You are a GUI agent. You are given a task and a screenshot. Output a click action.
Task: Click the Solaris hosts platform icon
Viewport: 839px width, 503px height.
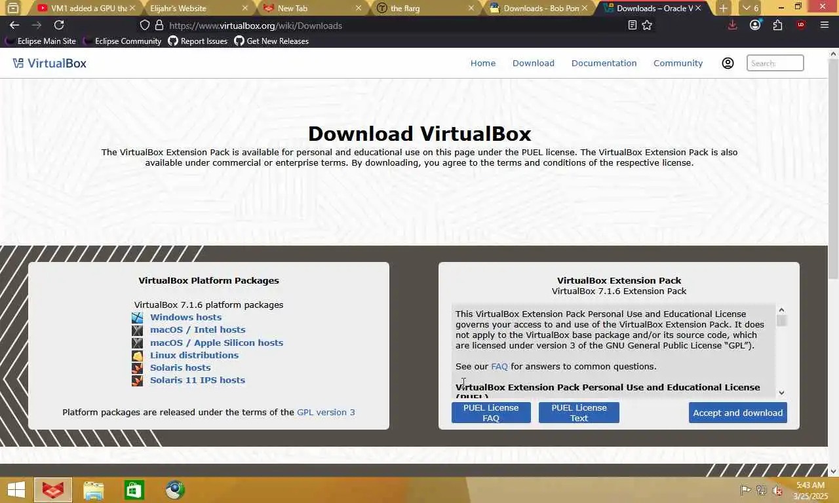137,368
